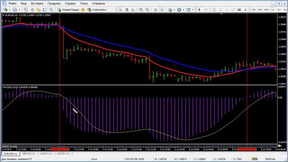288x162 pixels.
Task: Expand the Profiles dropdown arrow
Action: pyautogui.click(x=19, y=10)
